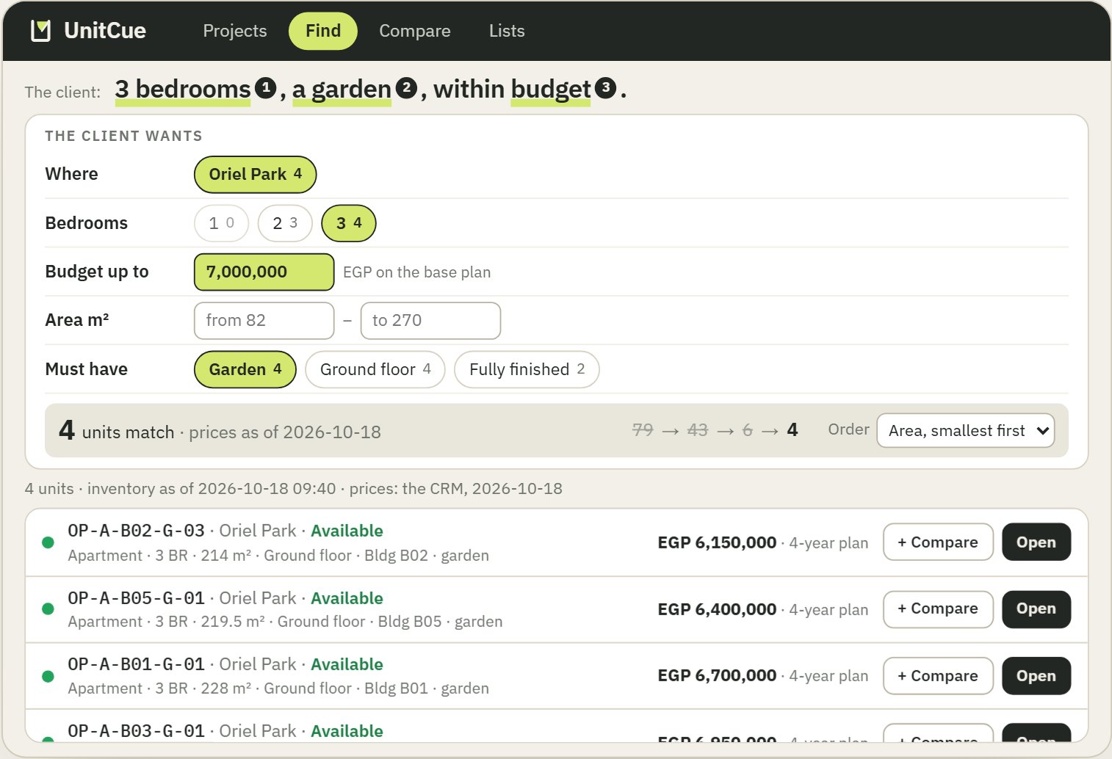Viewport: 1112px width, 759px height.
Task: Focus the Area 'to 270' field
Action: [430, 321]
